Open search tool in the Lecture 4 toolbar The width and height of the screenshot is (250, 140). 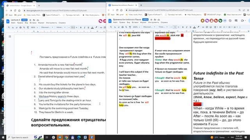coord(9,28)
